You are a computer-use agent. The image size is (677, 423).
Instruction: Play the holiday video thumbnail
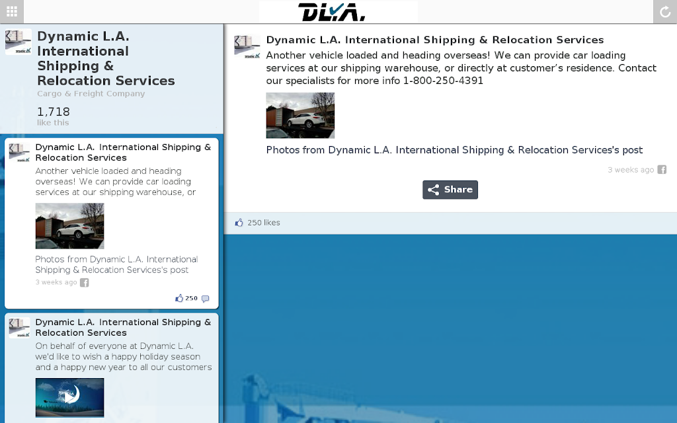tap(69, 397)
